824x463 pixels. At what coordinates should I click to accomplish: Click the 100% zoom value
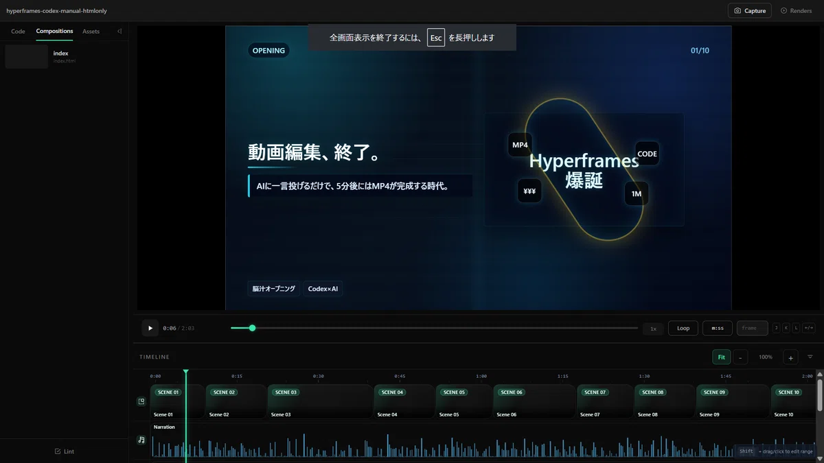766,357
